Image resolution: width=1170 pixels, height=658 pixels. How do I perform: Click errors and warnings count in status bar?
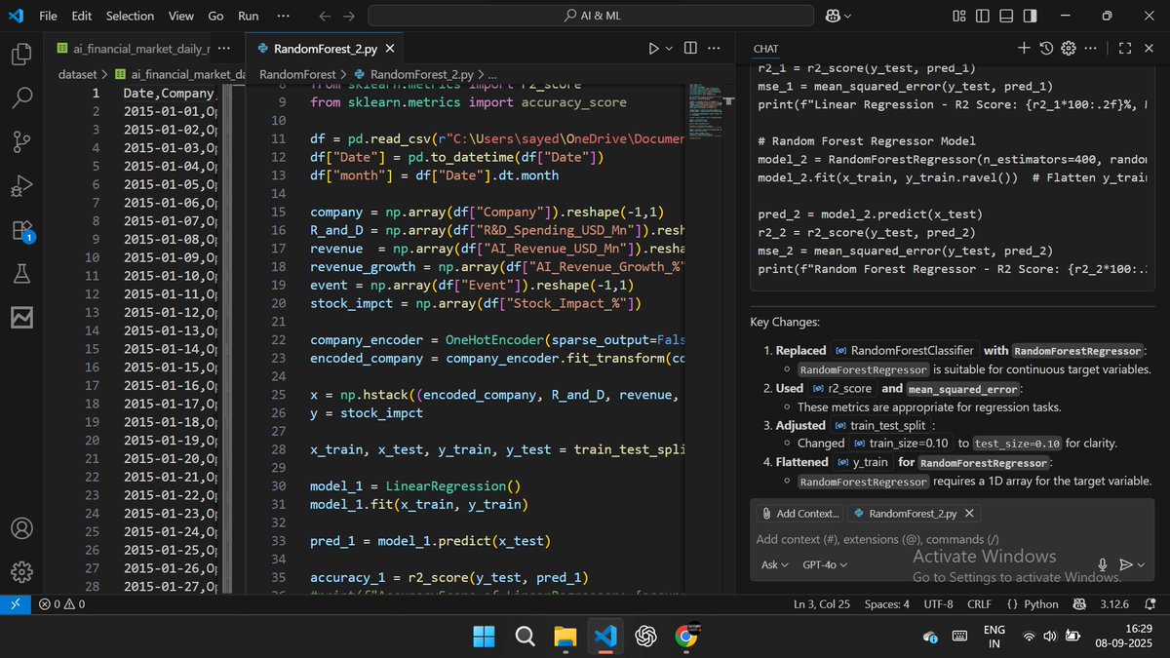[61, 604]
